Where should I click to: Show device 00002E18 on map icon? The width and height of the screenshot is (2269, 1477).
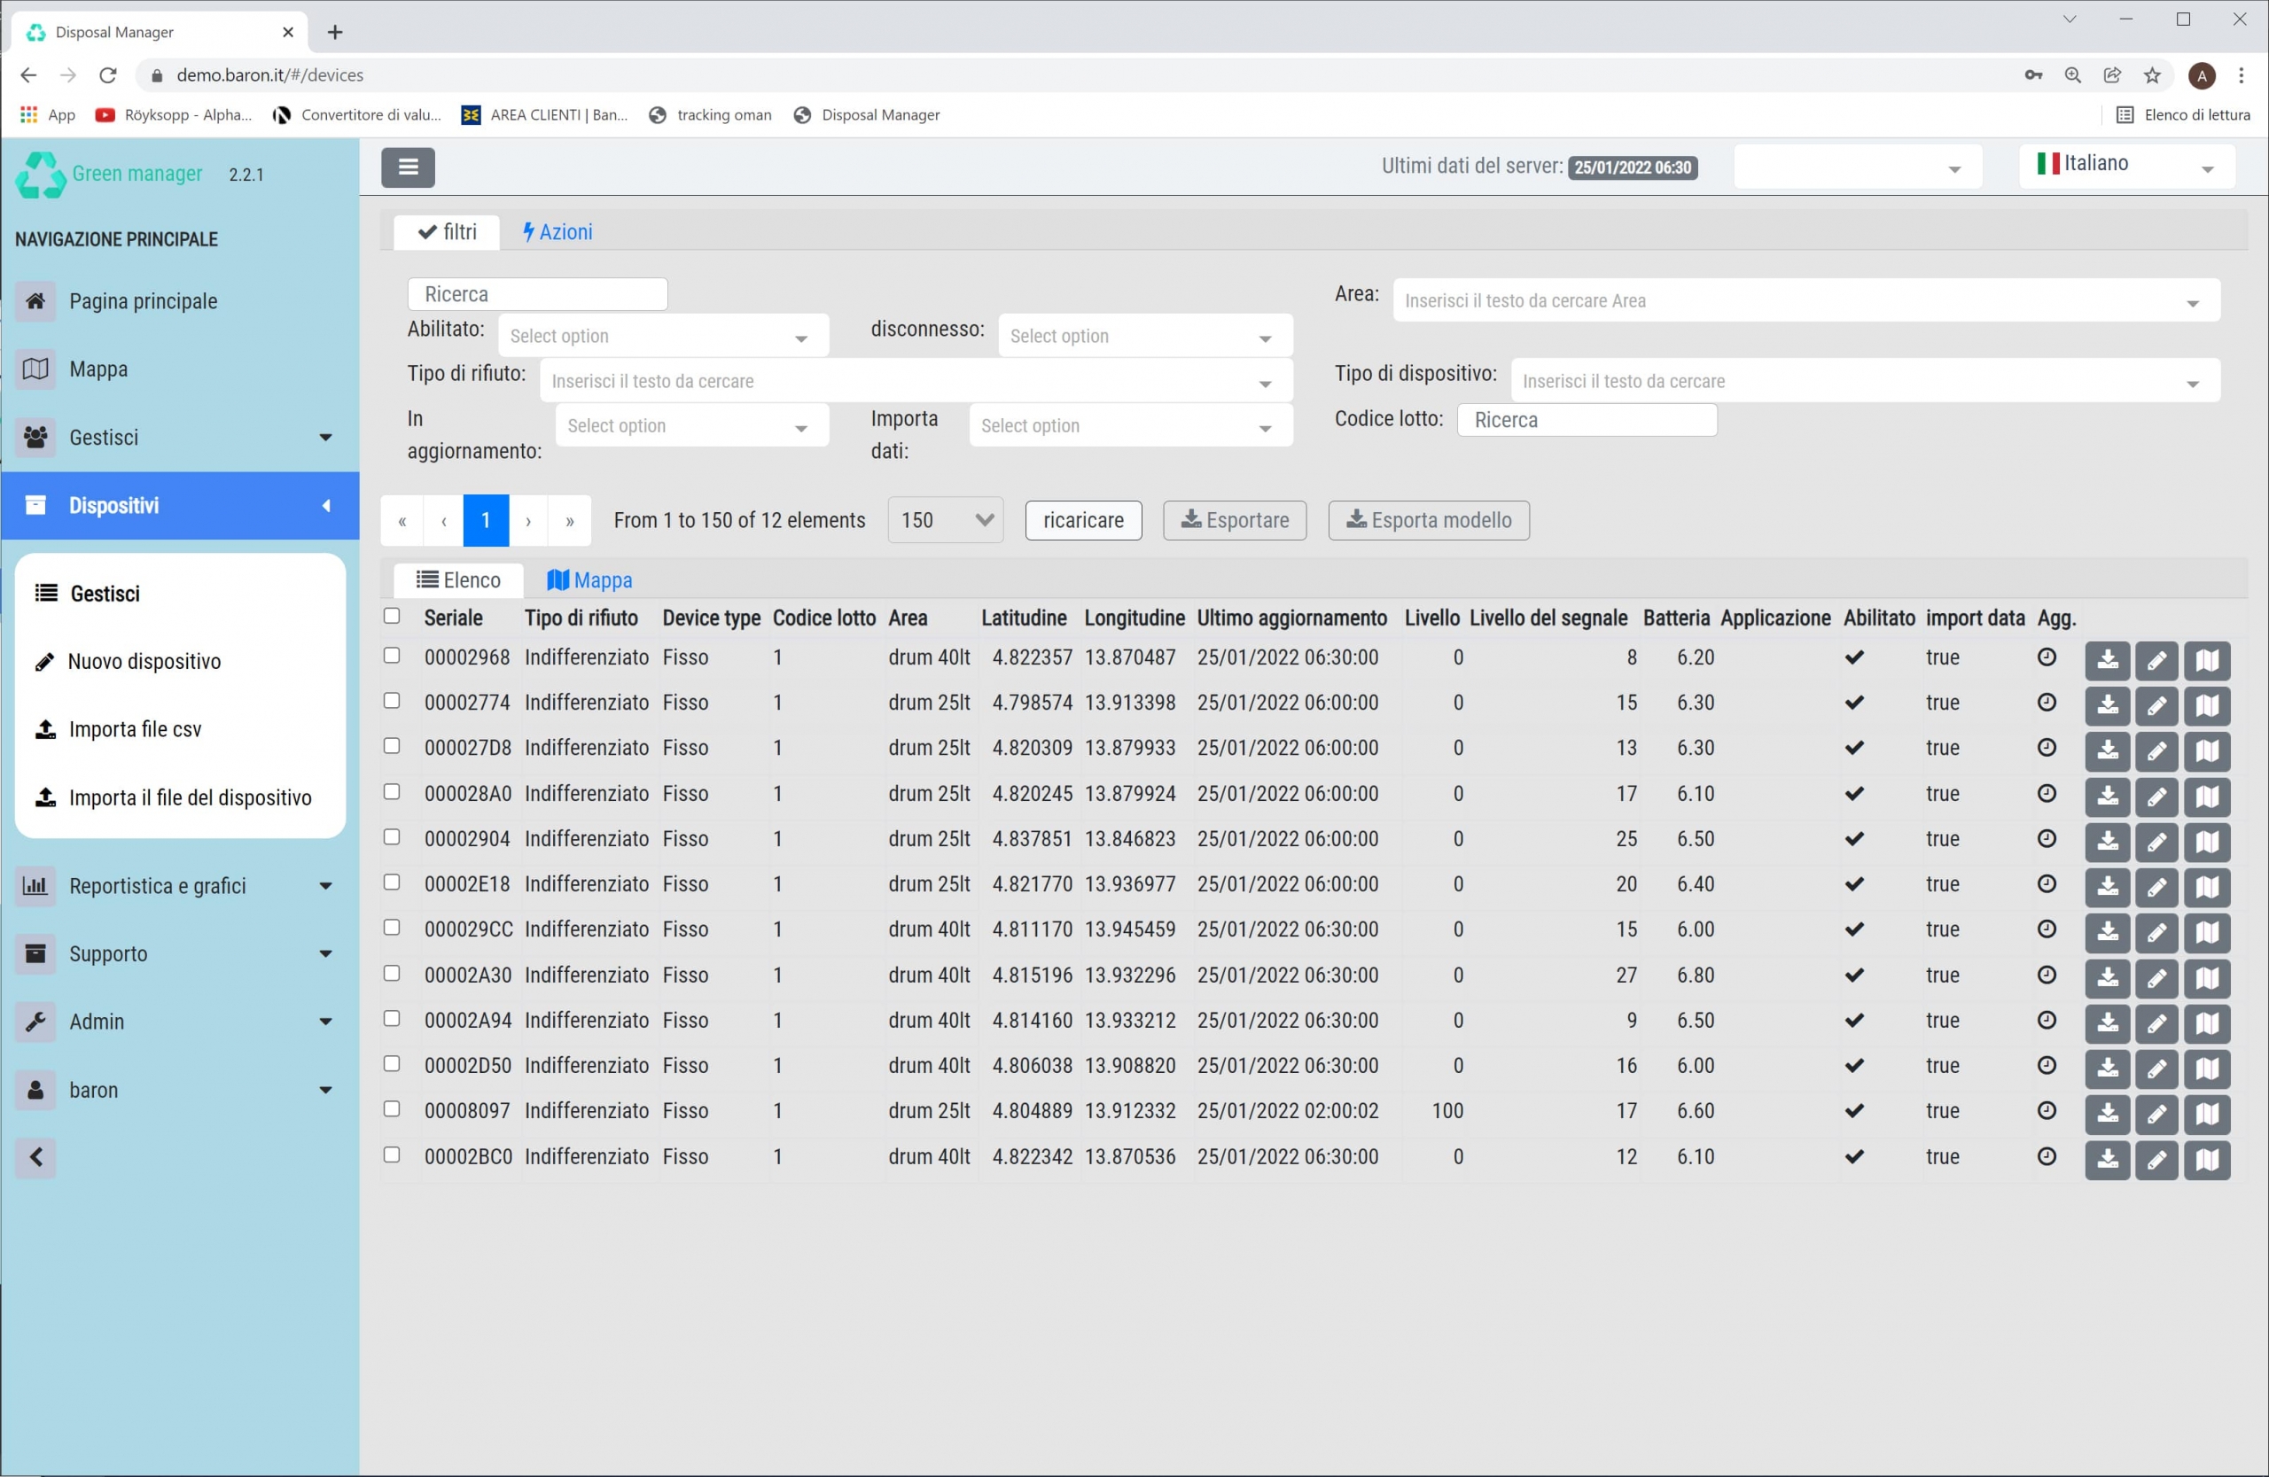(2207, 887)
